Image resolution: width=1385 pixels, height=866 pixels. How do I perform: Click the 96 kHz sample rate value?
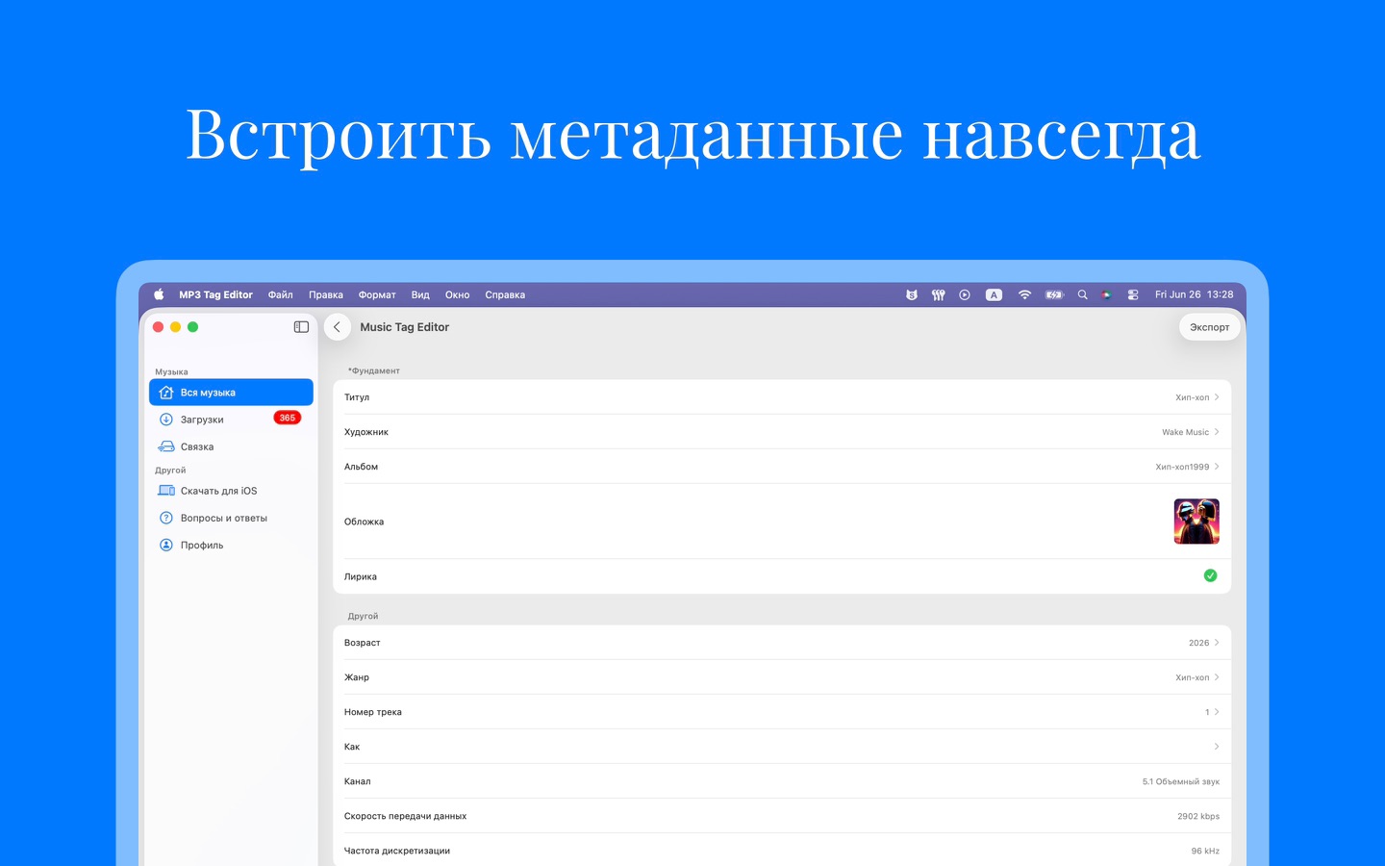point(1205,851)
